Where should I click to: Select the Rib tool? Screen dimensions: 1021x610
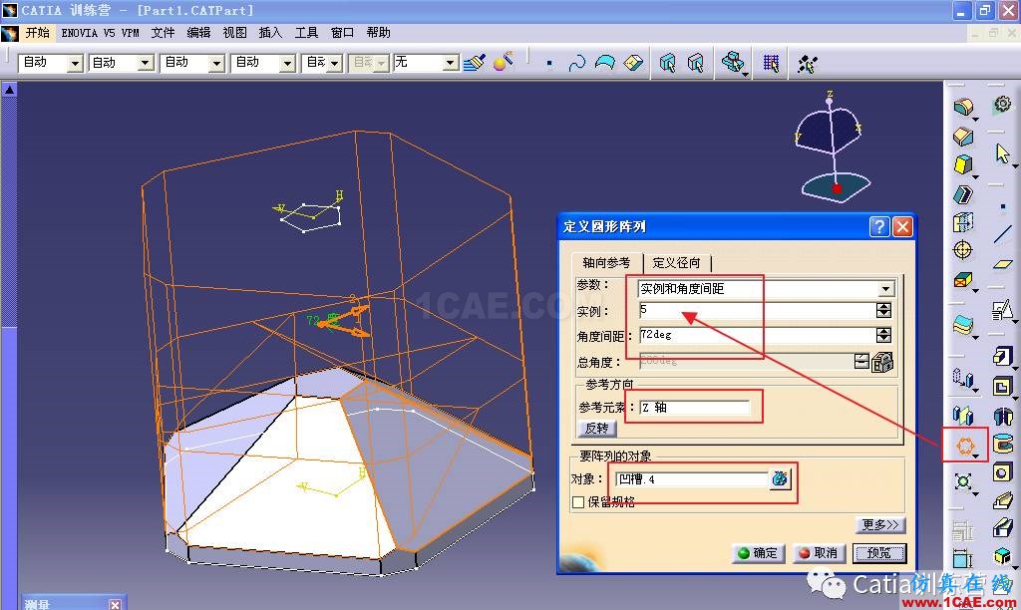[x=1003, y=500]
